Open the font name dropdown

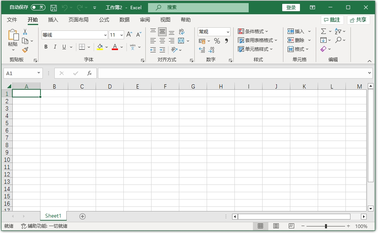point(105,35)
